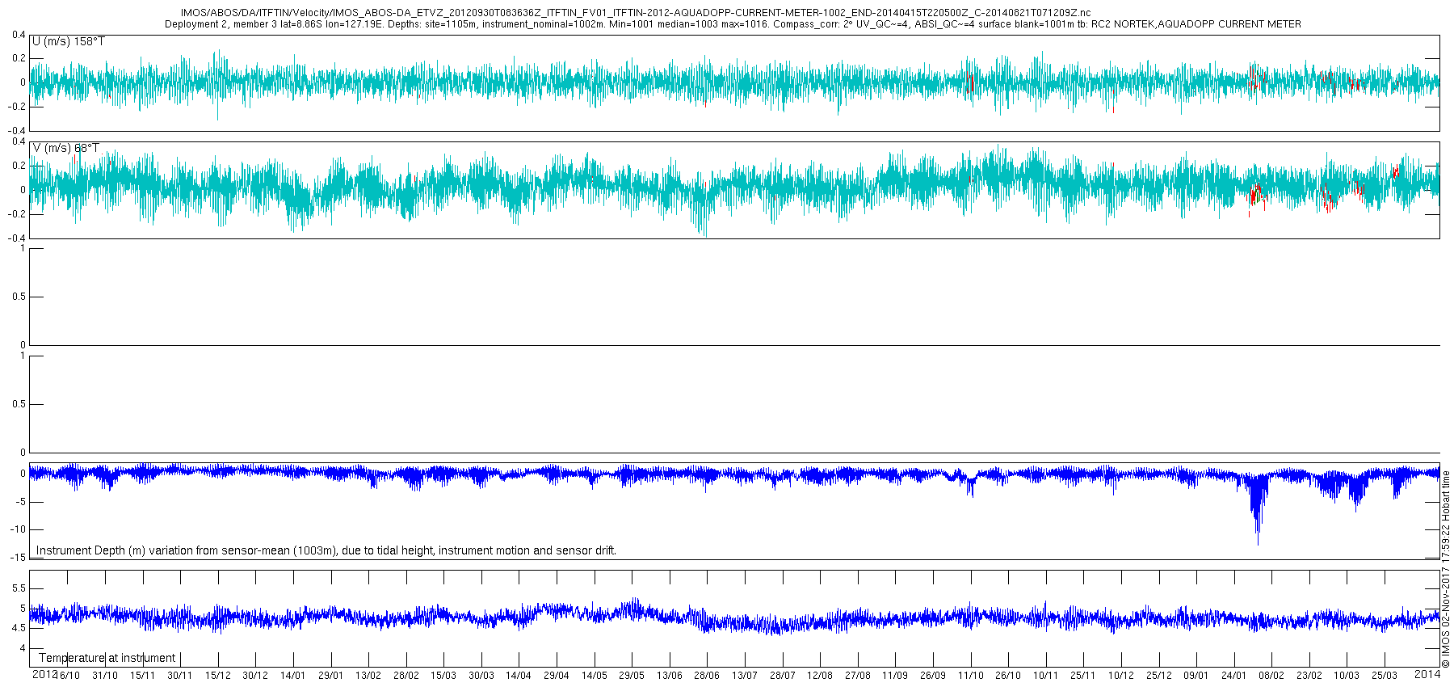Choose the '12/08' date tick label
The height and width of the screenshot is (687, 1454).
pos(819,676)
